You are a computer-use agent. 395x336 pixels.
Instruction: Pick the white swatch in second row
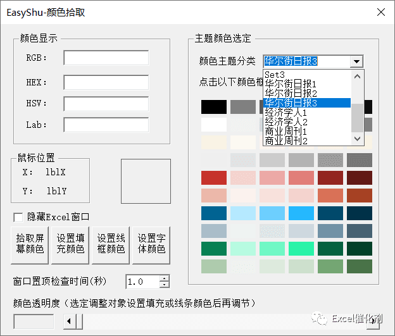214,125
